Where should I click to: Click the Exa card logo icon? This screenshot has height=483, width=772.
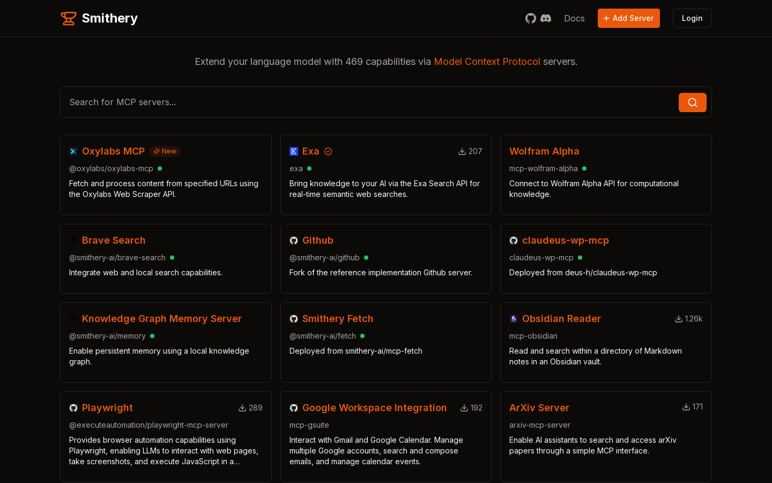[294, 151]
